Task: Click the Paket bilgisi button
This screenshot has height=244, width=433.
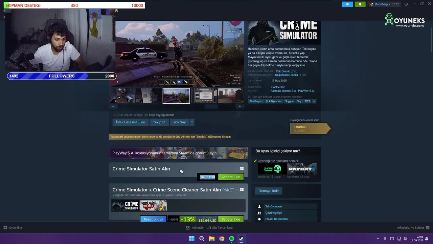Action: (153, 219)
